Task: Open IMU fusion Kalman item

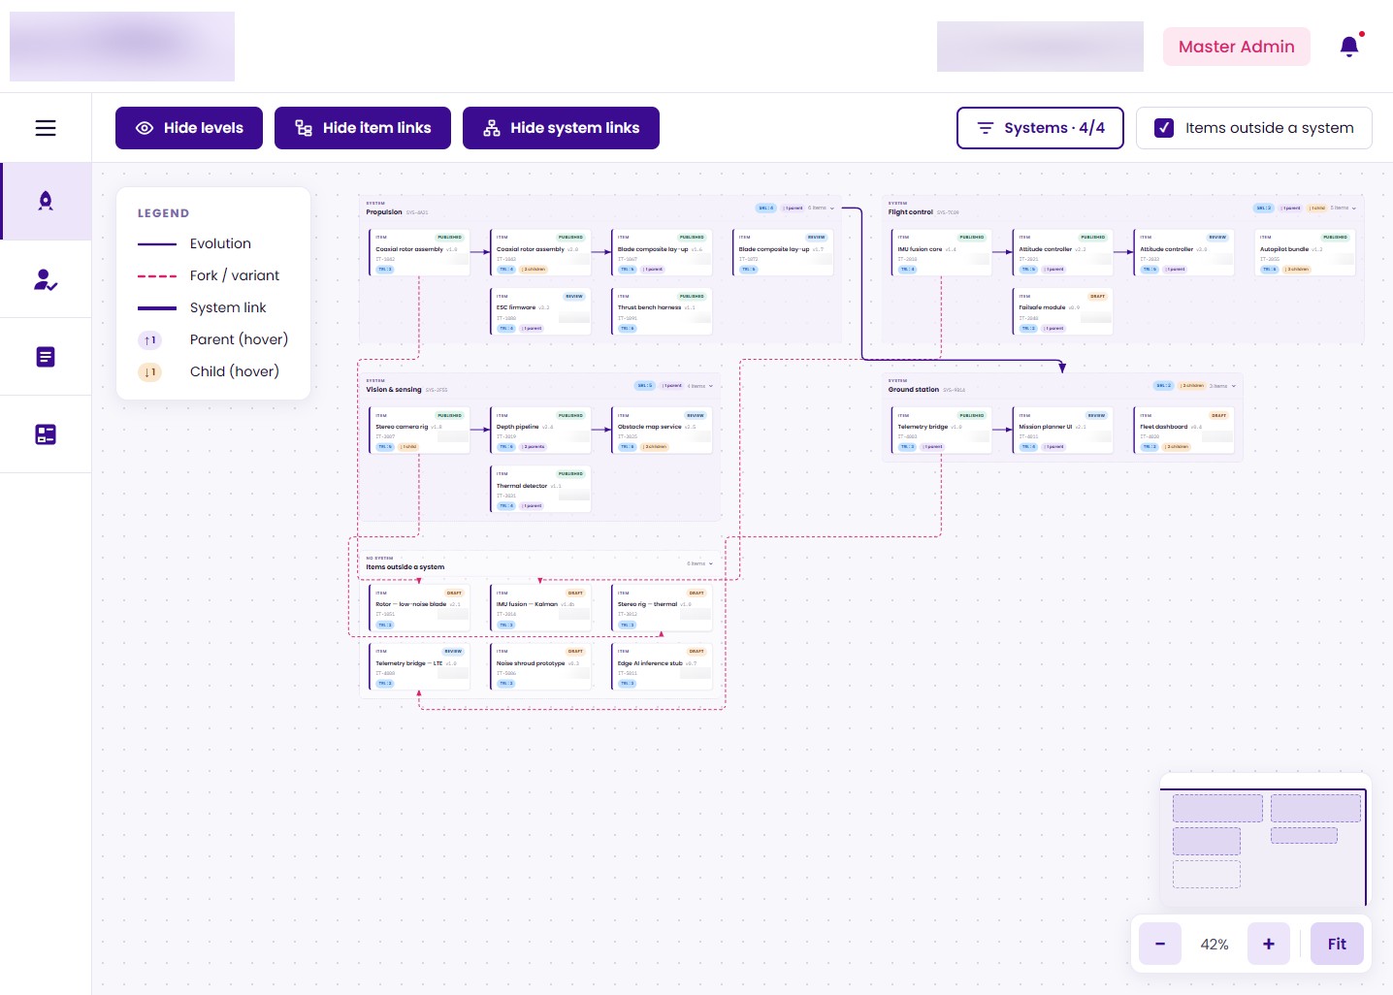Action: 540,608
